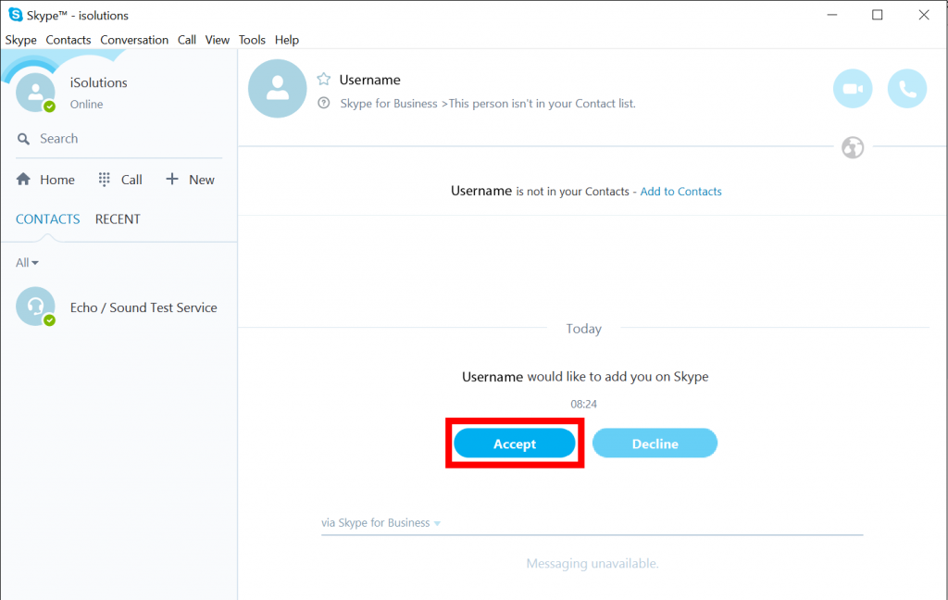Open the Conversation menu

[x=134, y=40]
